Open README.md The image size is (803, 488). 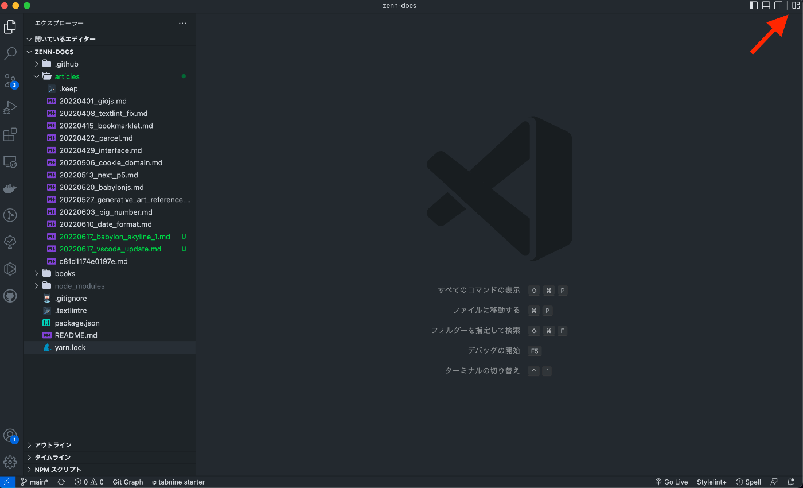110,335
